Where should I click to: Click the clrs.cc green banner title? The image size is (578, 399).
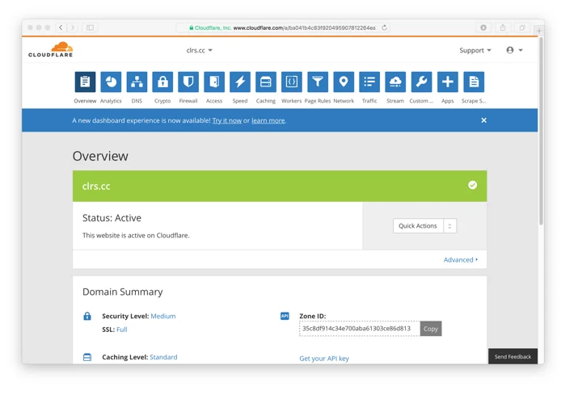click(x=96, y=186)
